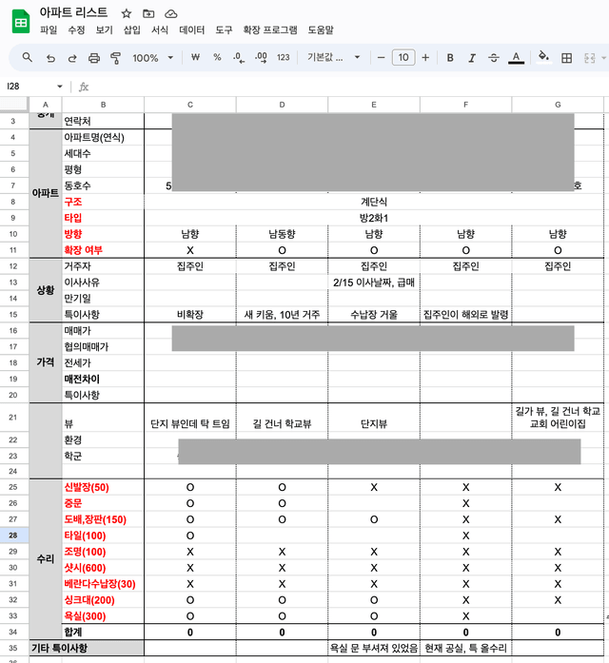Open the 도구 menu

click(225, 30)
